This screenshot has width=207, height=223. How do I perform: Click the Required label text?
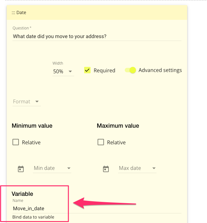104,71
